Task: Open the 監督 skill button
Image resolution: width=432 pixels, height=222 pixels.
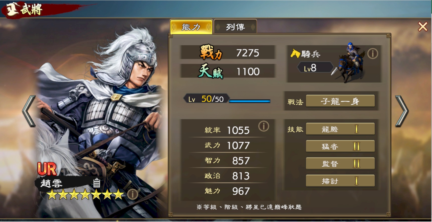Action: click(x=340, y=164)
